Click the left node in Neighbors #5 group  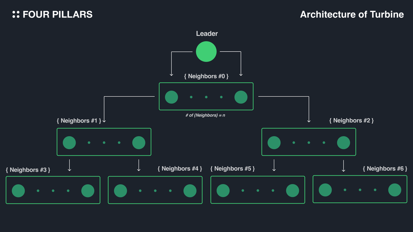223,191
